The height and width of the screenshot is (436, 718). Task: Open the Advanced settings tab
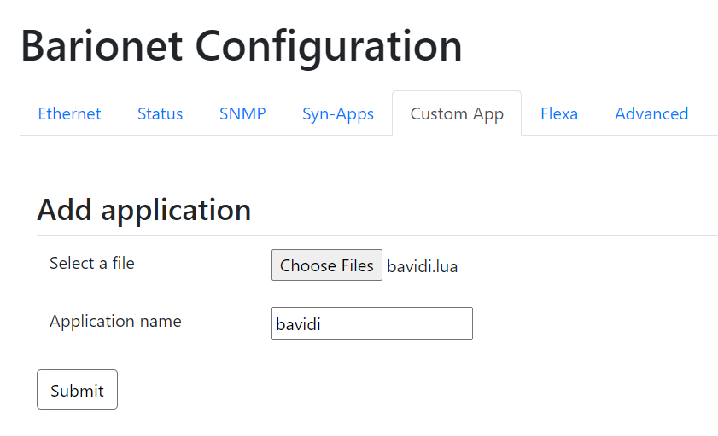[651, 113]
